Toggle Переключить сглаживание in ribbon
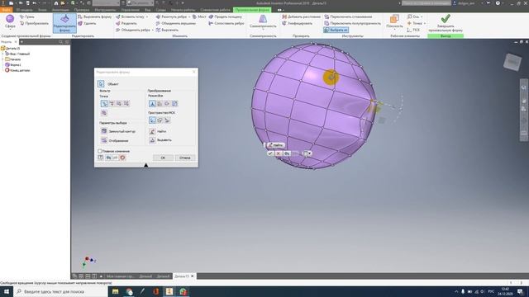The image size is (529, 297). coord(348,16)
